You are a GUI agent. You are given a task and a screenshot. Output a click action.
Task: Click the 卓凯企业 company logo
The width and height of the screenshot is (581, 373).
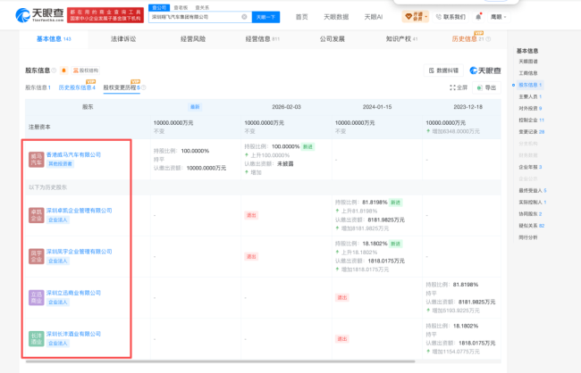(x=37, y=215)
